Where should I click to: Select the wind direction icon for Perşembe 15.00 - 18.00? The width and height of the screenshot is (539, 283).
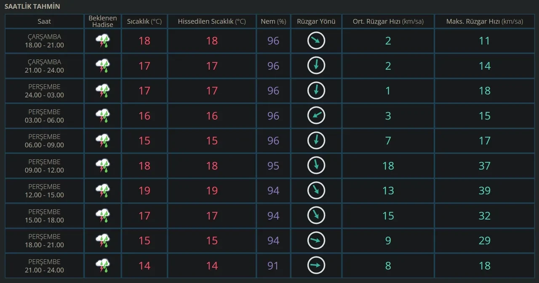[316, 216]
